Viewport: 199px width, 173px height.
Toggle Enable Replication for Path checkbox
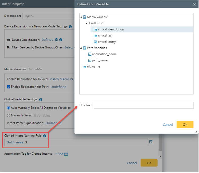tap(9, 87)
